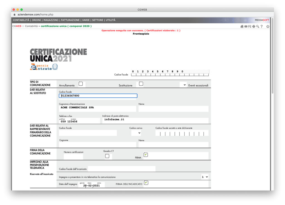Click the Contabilità breadcrumb link
285x205 pixels.
tap(31, 26)
